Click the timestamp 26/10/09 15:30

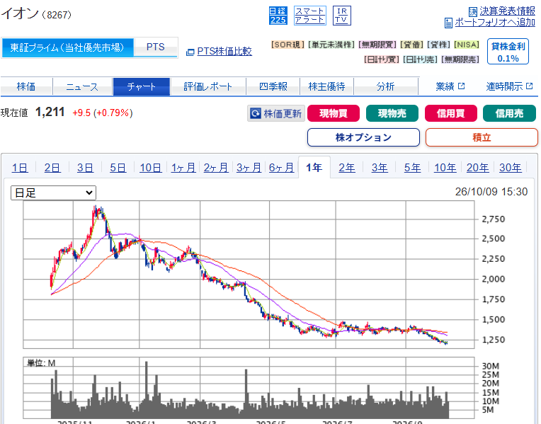(491, 192)
